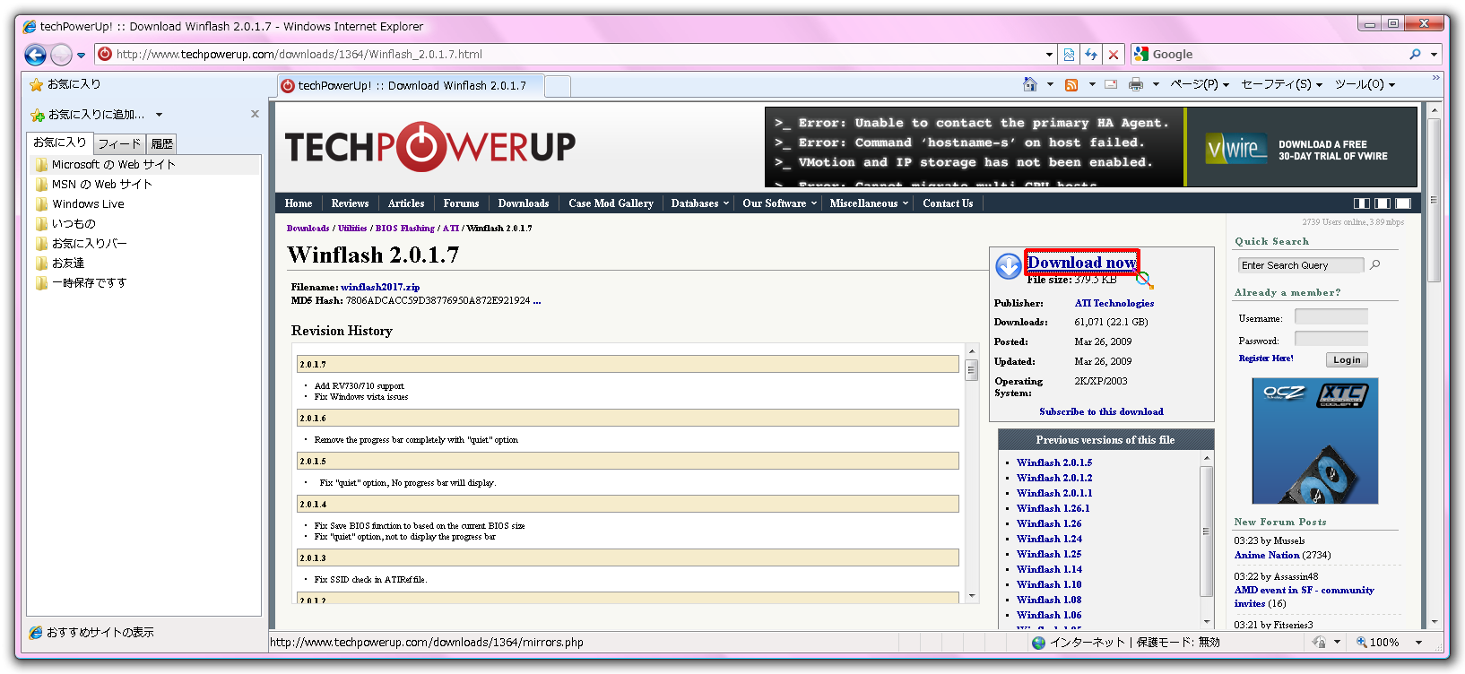The image size is (1465, 674).
Task: Open the recent pages dropdown beside Forward
Action: coord(82,56)
